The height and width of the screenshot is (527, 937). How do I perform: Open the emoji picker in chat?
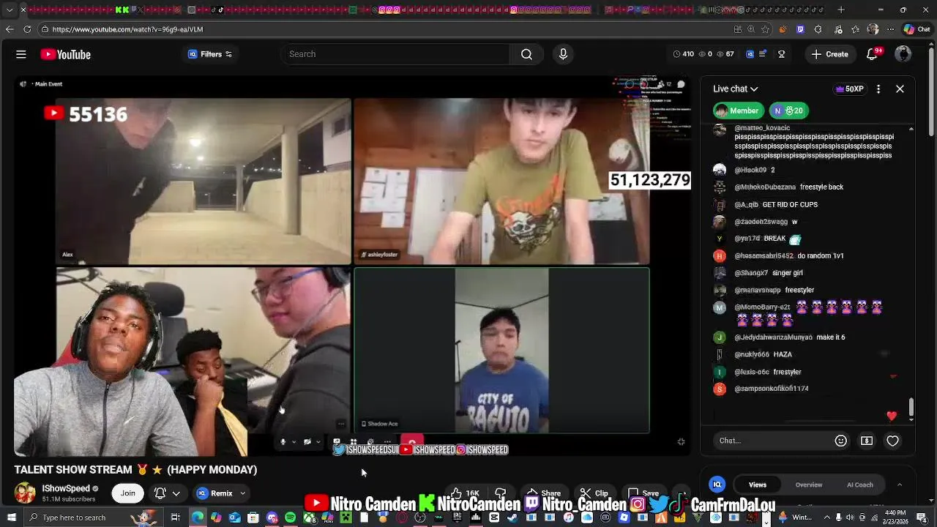click(x=840, y=441)
